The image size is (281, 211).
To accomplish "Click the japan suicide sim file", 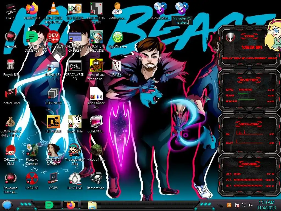I will pyautogui.click(x=96, y=98).
